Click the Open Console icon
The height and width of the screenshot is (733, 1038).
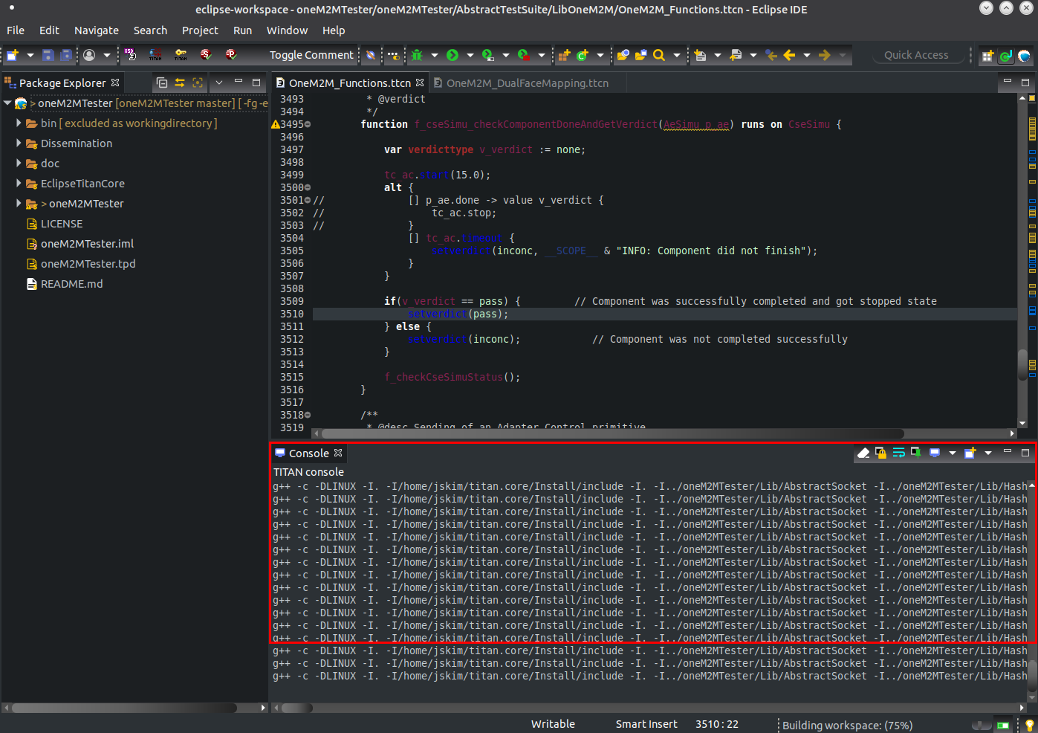970,453
